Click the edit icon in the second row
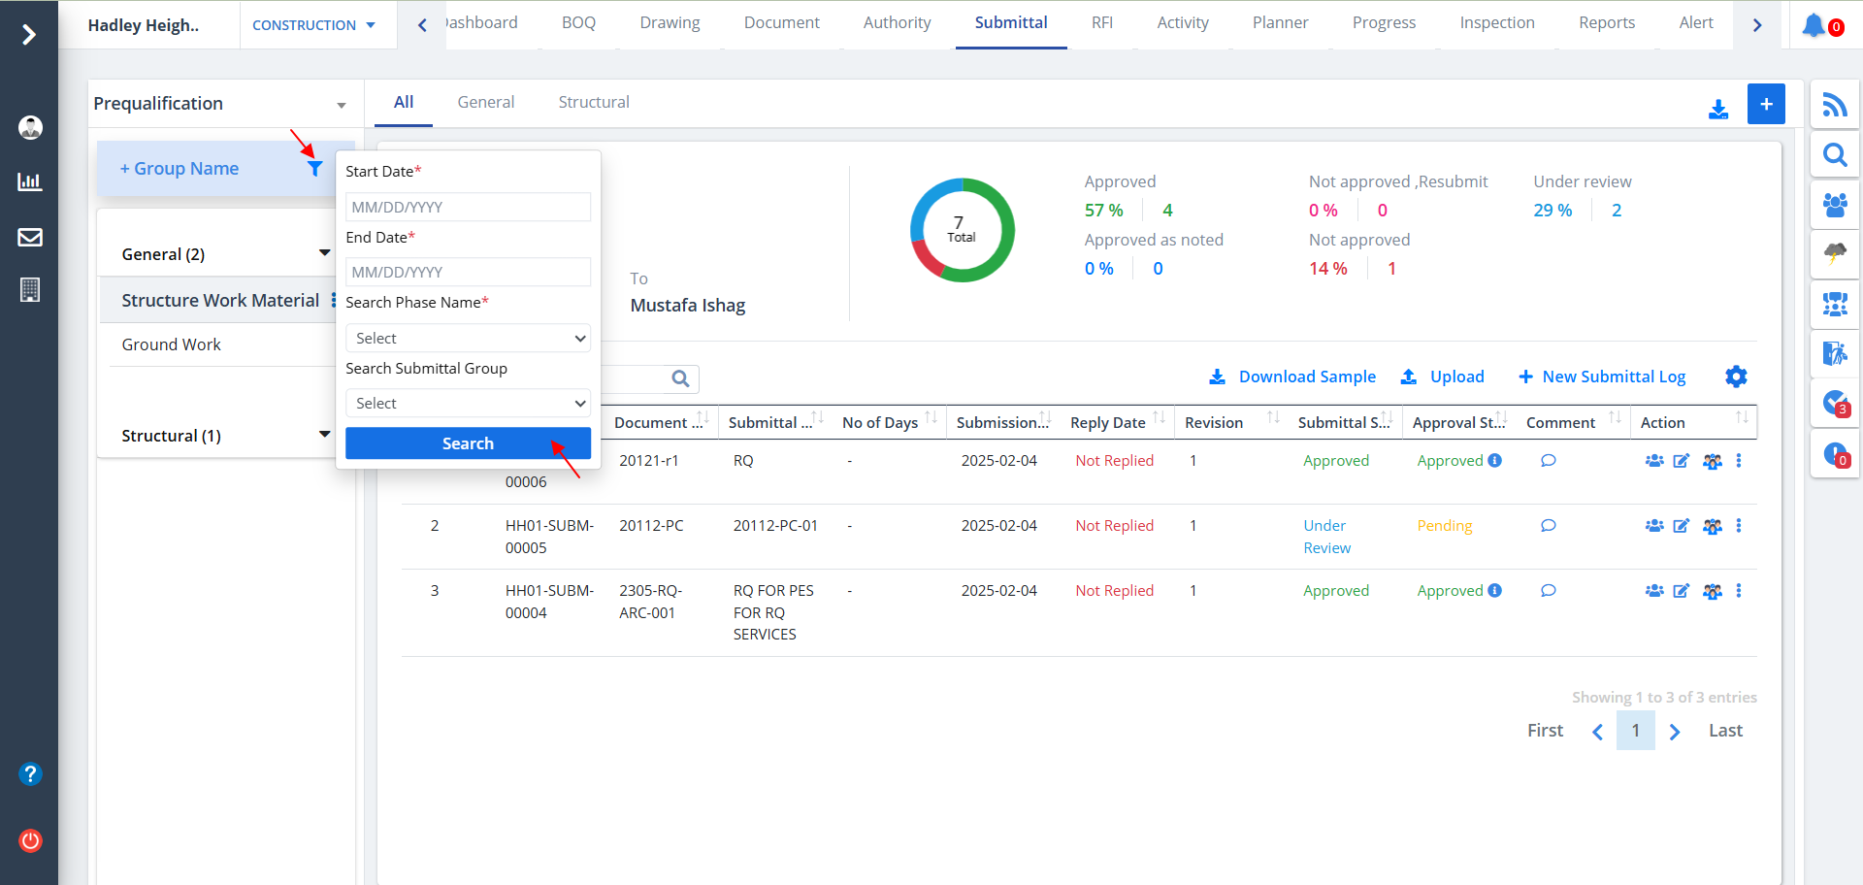1863x885 pixels. (x=1681, y=526)
